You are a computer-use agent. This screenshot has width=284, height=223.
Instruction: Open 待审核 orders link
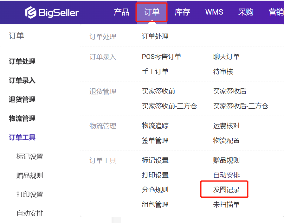point(223,72)
